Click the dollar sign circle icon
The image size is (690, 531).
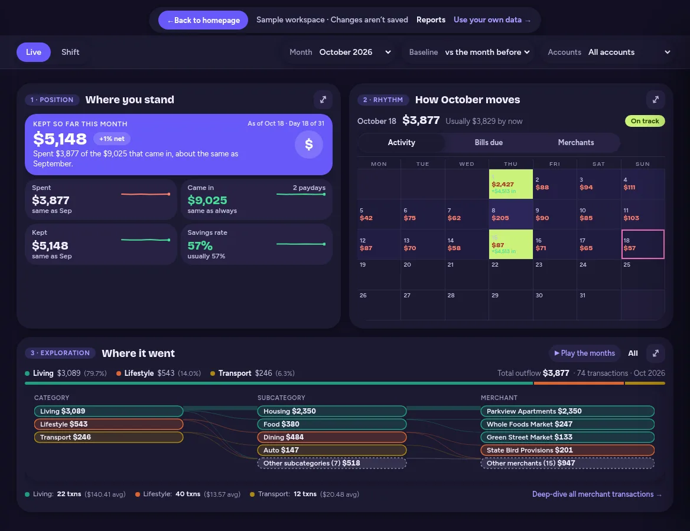tap(309, 144)
